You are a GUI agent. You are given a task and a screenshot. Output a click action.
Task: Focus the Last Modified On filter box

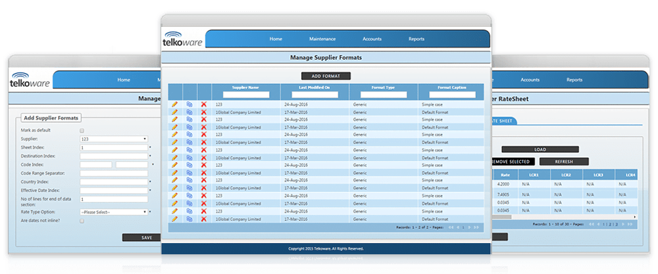[x=315, y=95]
